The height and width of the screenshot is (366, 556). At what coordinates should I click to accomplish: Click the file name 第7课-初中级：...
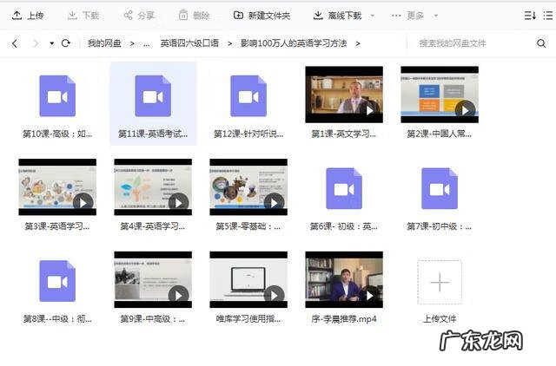(x=440, y=226)
